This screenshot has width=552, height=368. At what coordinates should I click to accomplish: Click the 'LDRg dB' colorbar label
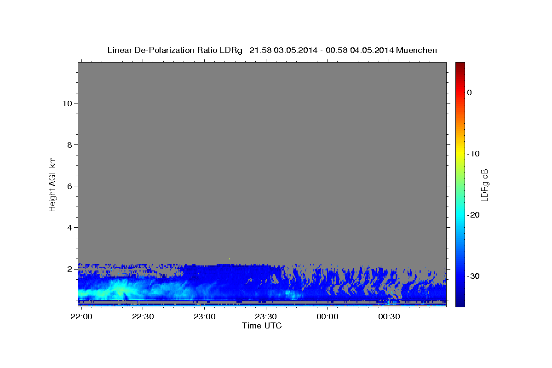484,185
